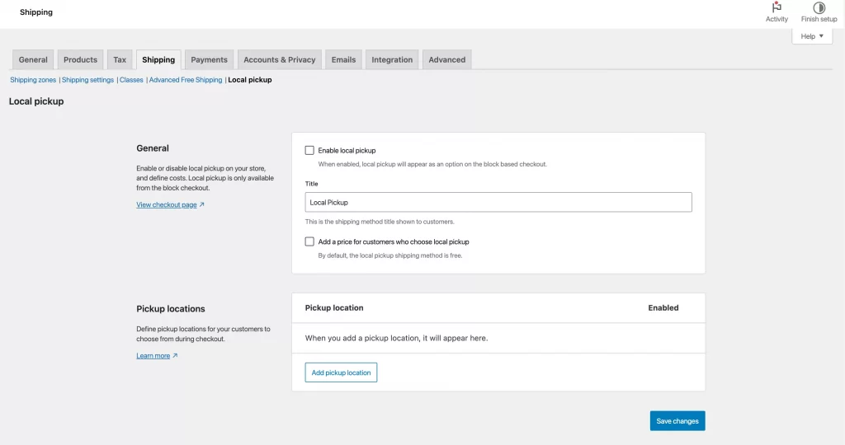Click the Pickup locations section heading
Image resolution: width=845 pixels, height=445 pixels.
click(171, 309)
